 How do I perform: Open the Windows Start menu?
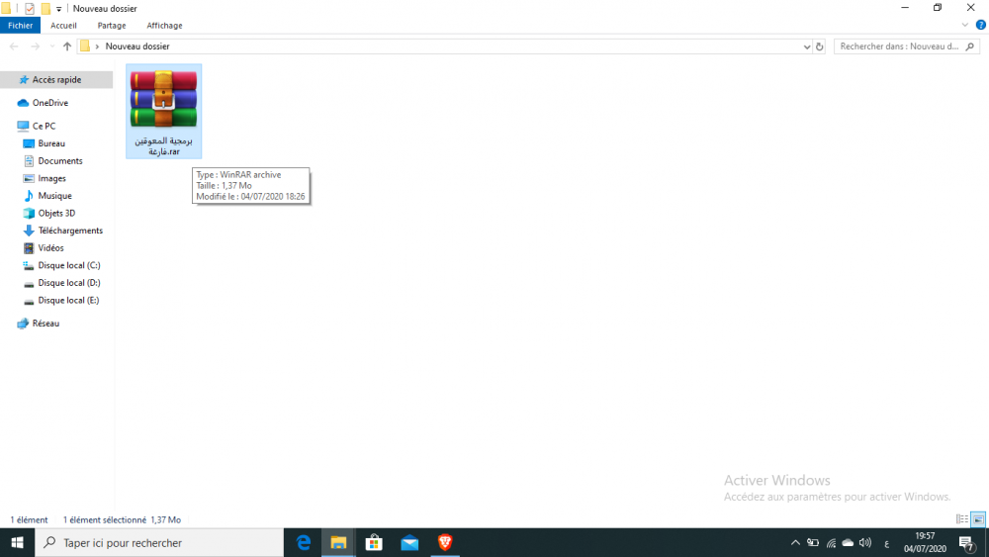(x=17, y=542)
